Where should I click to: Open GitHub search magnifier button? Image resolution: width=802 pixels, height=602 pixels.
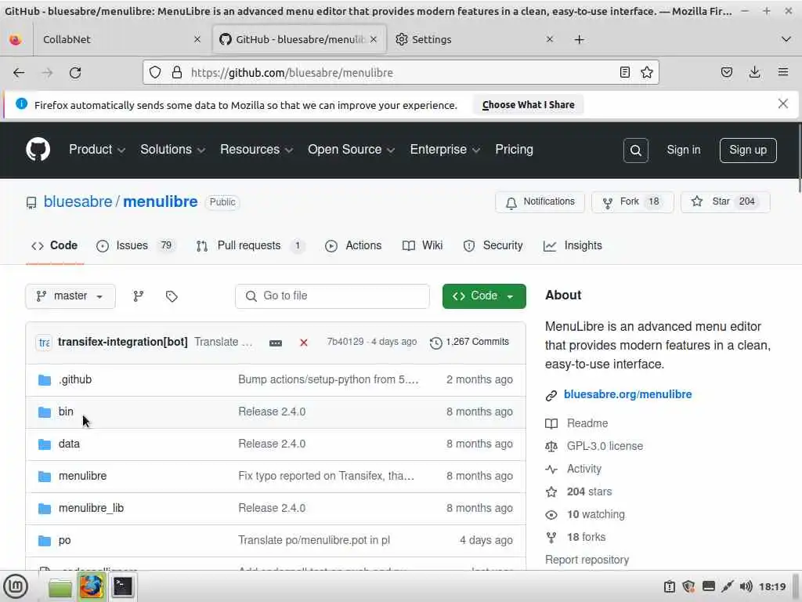click(x=635, y=150)
